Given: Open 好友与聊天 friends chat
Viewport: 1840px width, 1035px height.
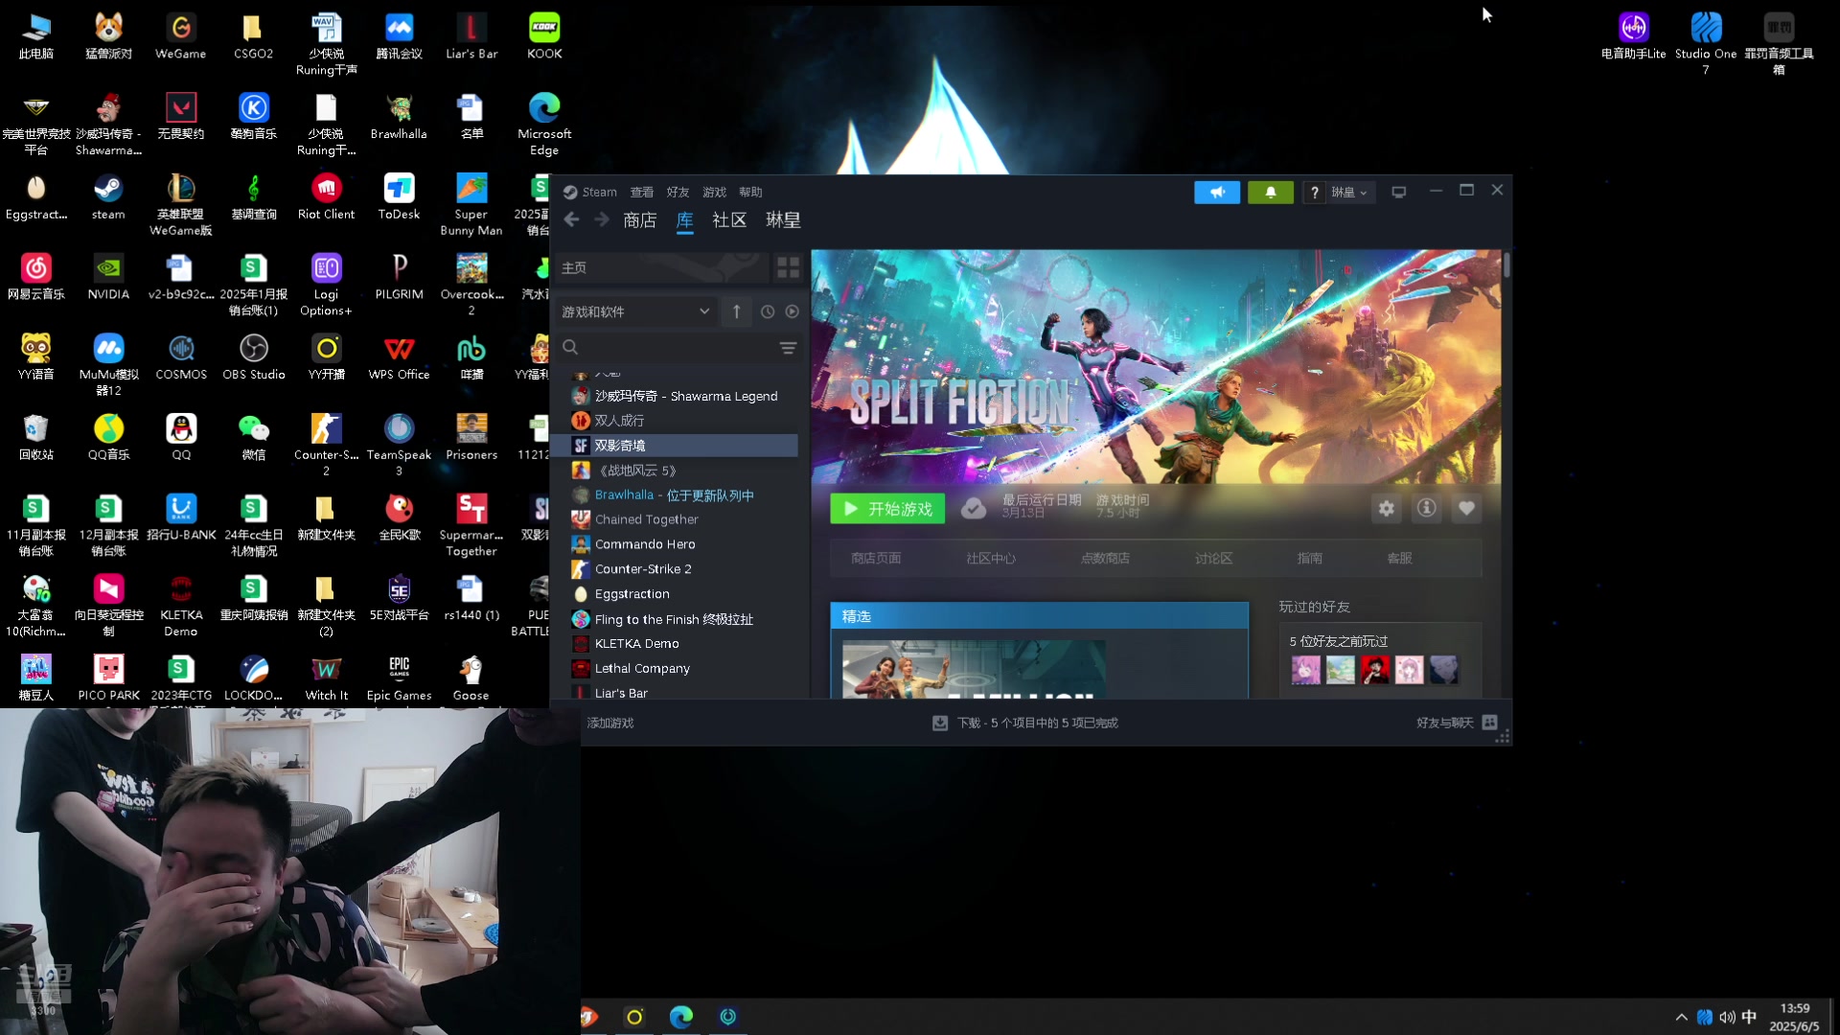Looking at the screenshot, I should [x=1457, y=724].
